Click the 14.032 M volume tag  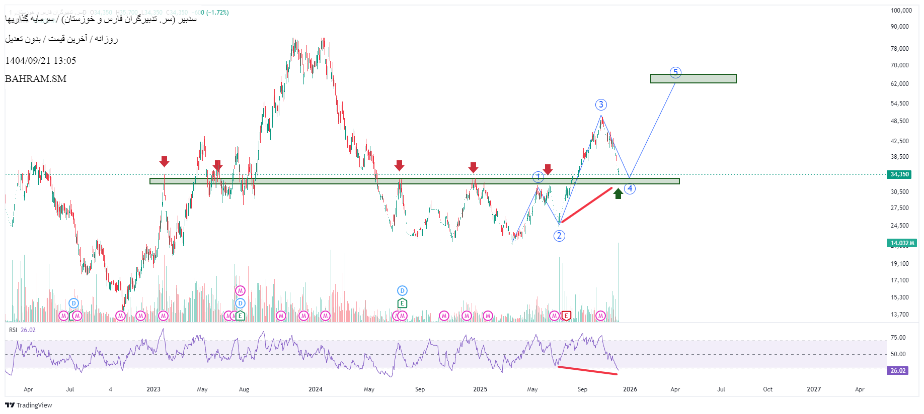click(x=901, y=243)
